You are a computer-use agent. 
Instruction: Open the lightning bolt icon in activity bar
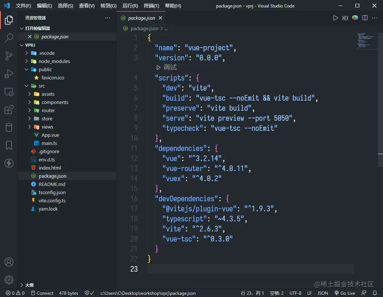click(x=9, y=163)
